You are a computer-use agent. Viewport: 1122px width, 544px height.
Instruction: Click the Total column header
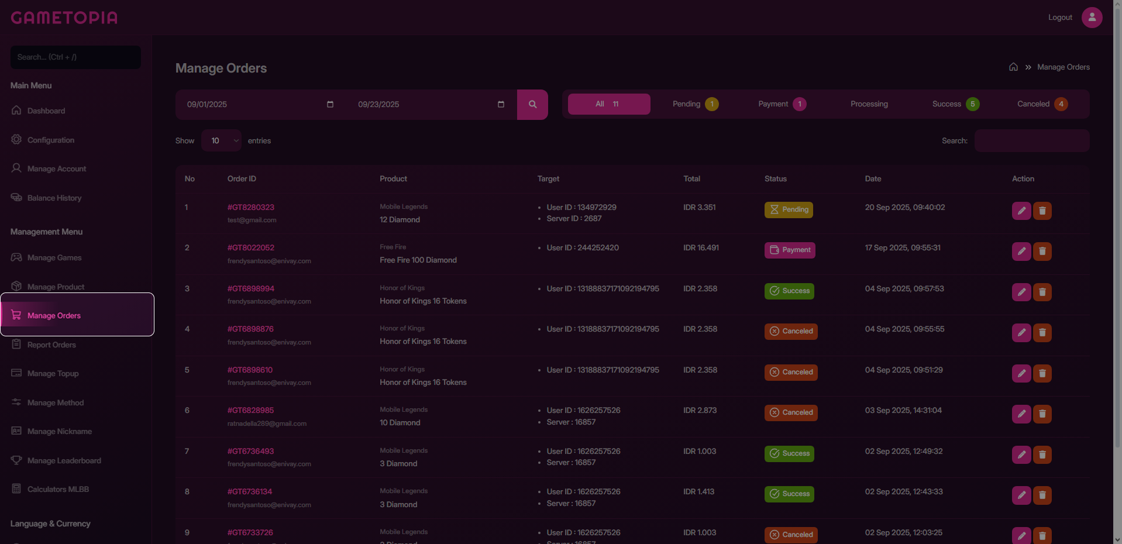(691, 178)
